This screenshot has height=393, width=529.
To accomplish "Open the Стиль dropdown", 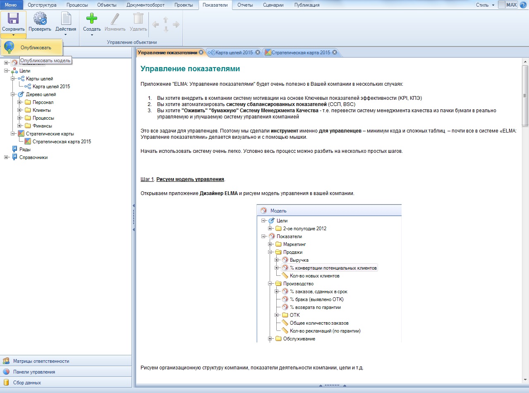I will tap(485, 5).
